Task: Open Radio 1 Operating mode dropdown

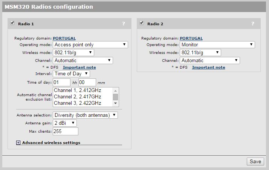Action: (90, 44)
